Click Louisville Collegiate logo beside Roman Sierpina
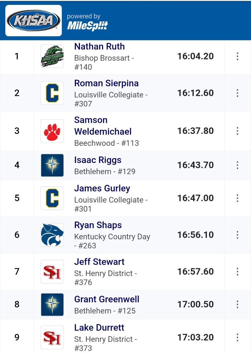Screen dimensions: 251x353 coord(52,93)
